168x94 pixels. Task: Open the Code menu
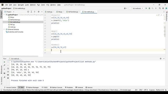pyautogui.click(x=27, y=5)
